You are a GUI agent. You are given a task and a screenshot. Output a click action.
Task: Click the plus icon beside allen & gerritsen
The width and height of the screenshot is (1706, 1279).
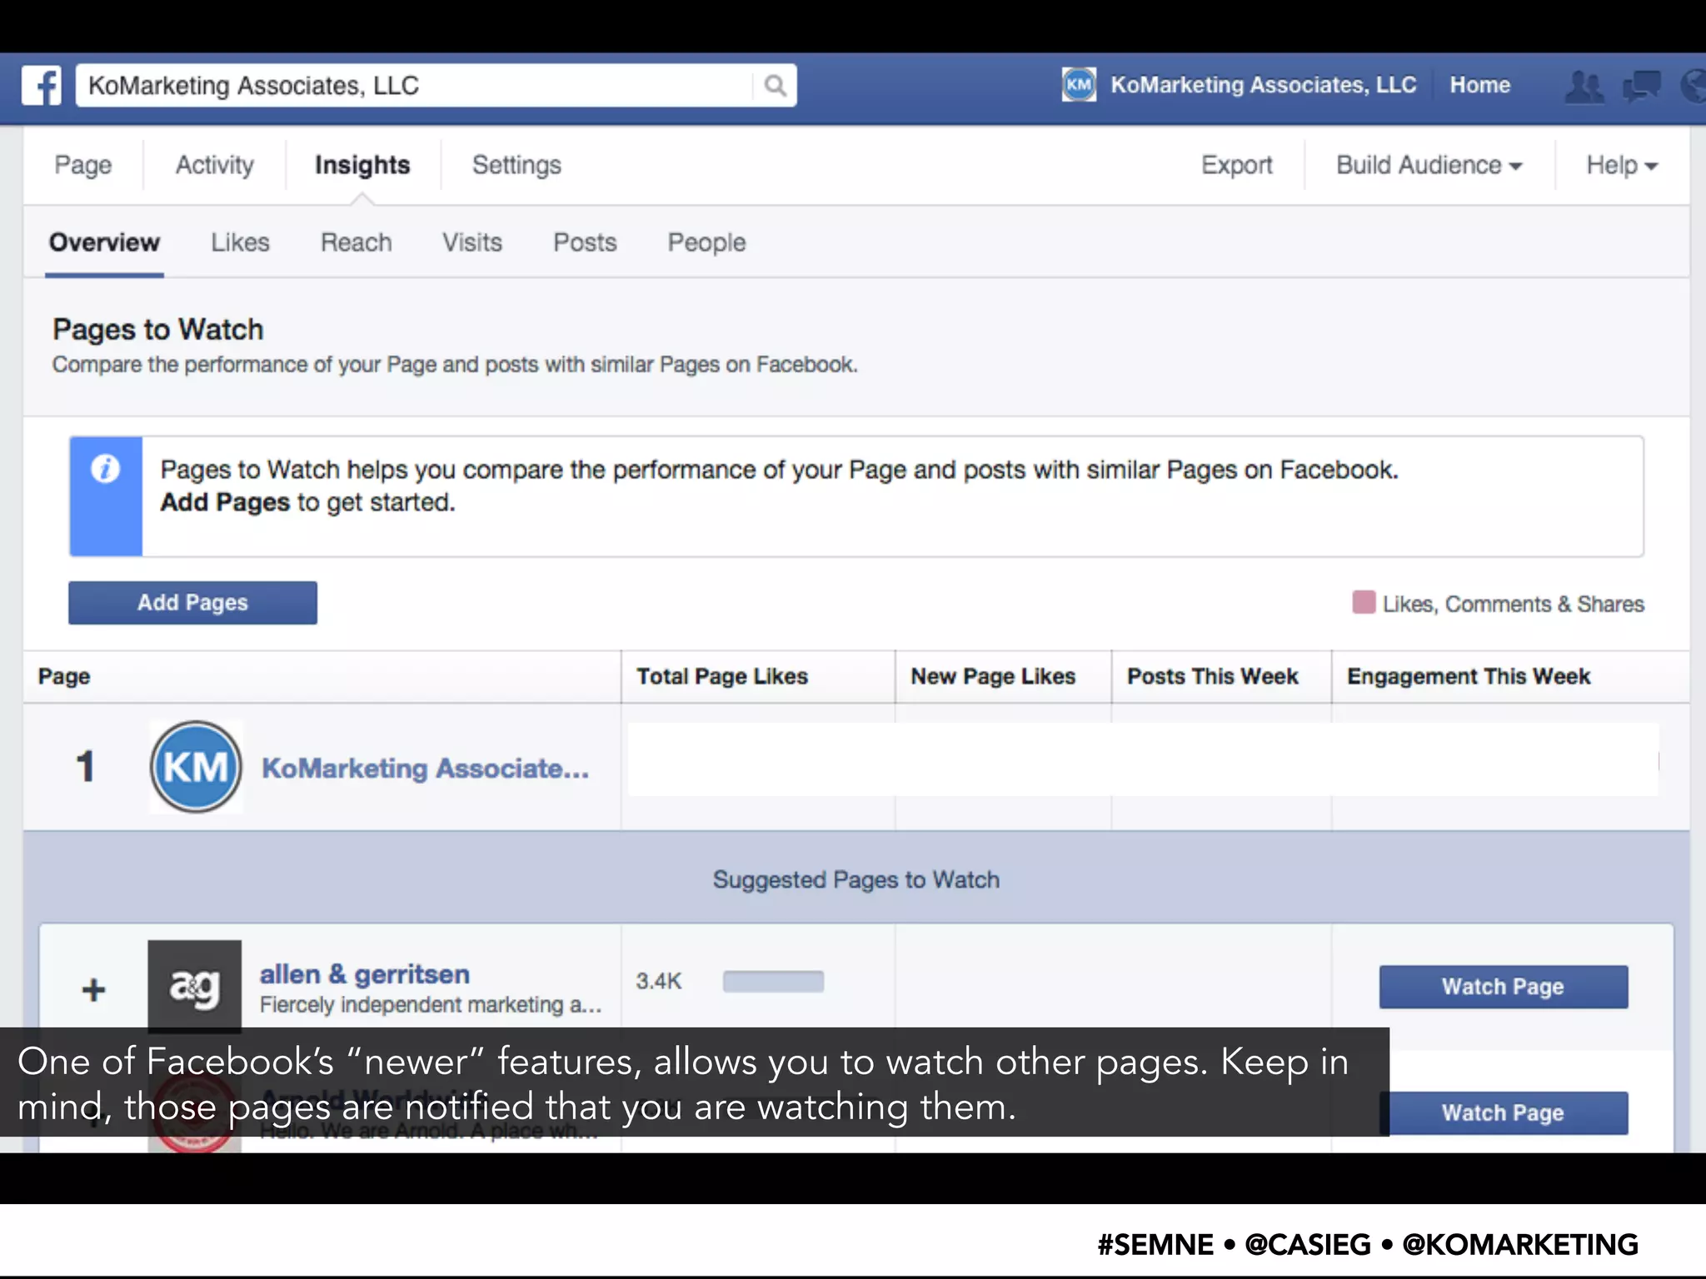click(93, 989)
